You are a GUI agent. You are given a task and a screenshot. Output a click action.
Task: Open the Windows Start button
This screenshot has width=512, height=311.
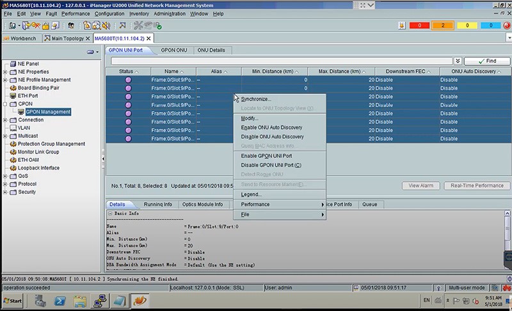12,301
